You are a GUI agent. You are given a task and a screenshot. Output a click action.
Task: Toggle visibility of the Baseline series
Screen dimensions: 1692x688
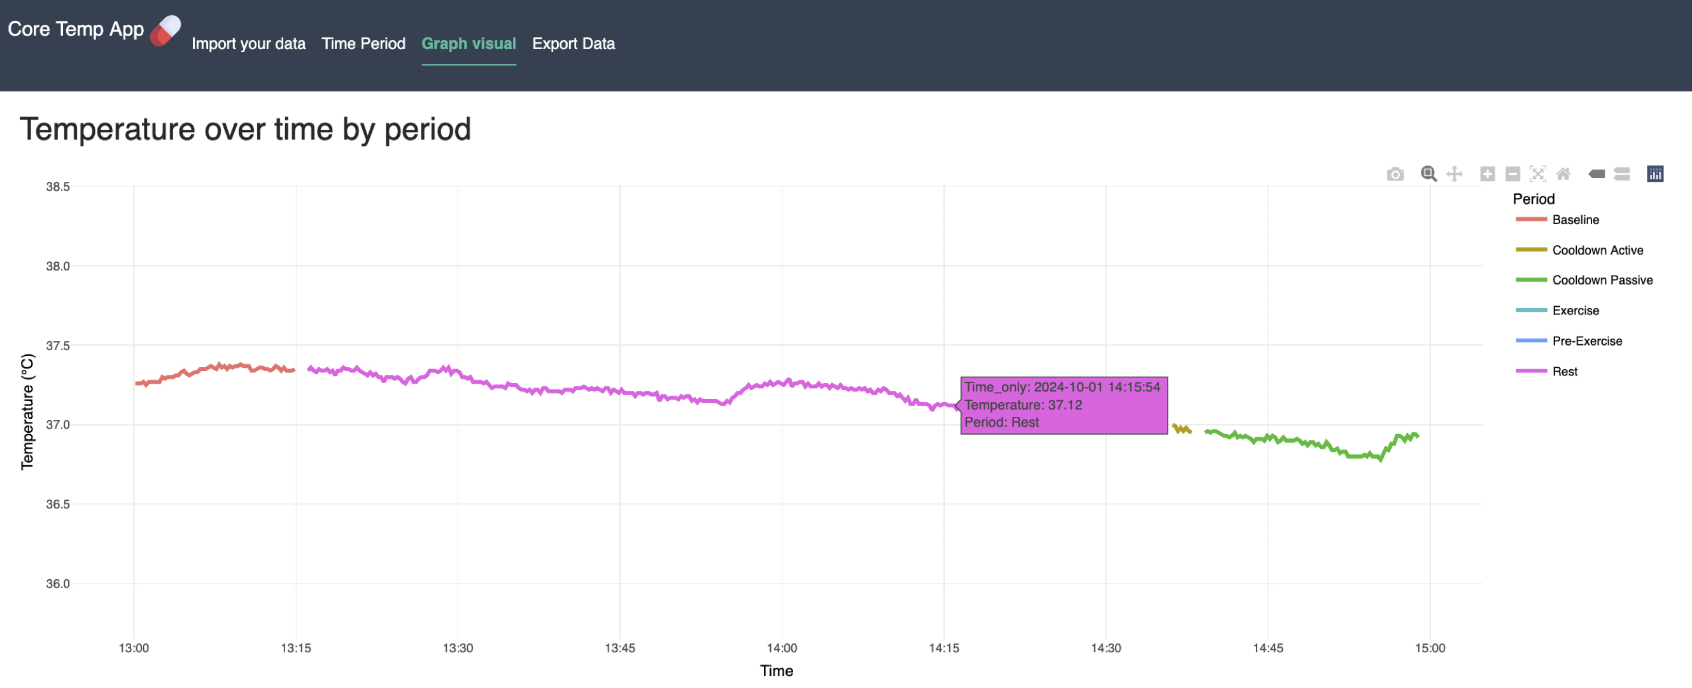pos(1576,220)
